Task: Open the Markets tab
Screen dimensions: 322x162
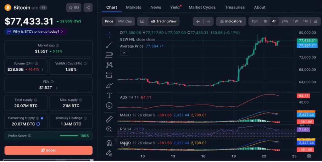Action: click(133, 8)
